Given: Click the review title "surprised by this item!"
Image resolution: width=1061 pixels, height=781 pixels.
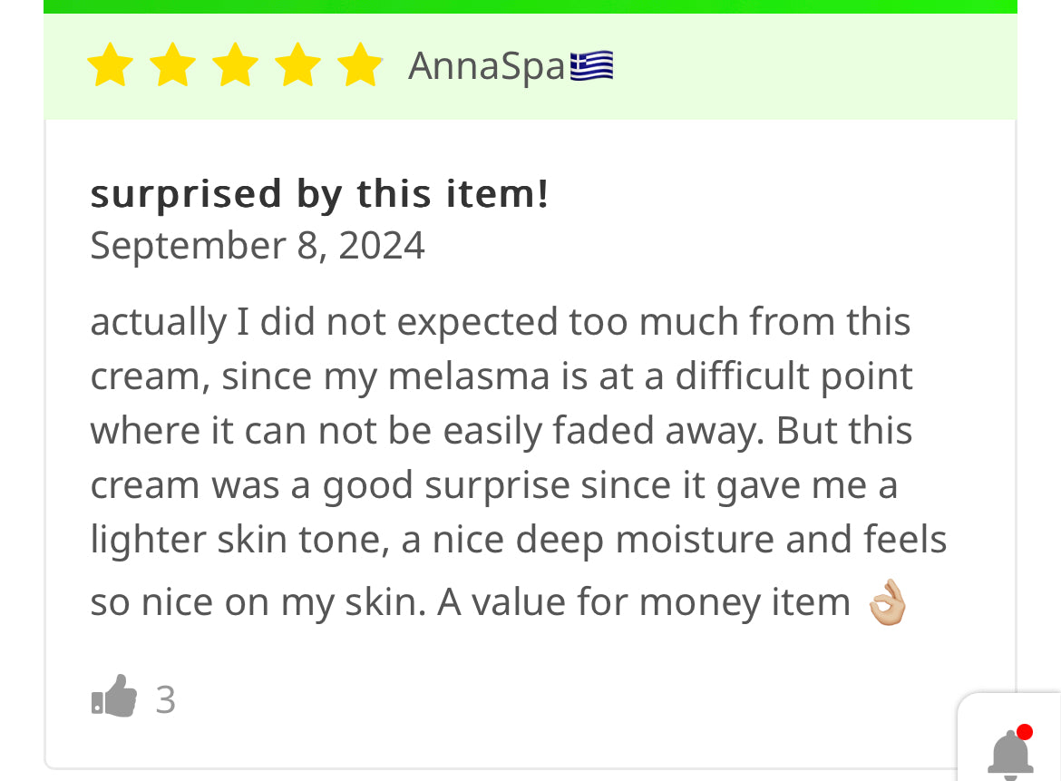Looking at the screenshot, I should coord(319,193).
